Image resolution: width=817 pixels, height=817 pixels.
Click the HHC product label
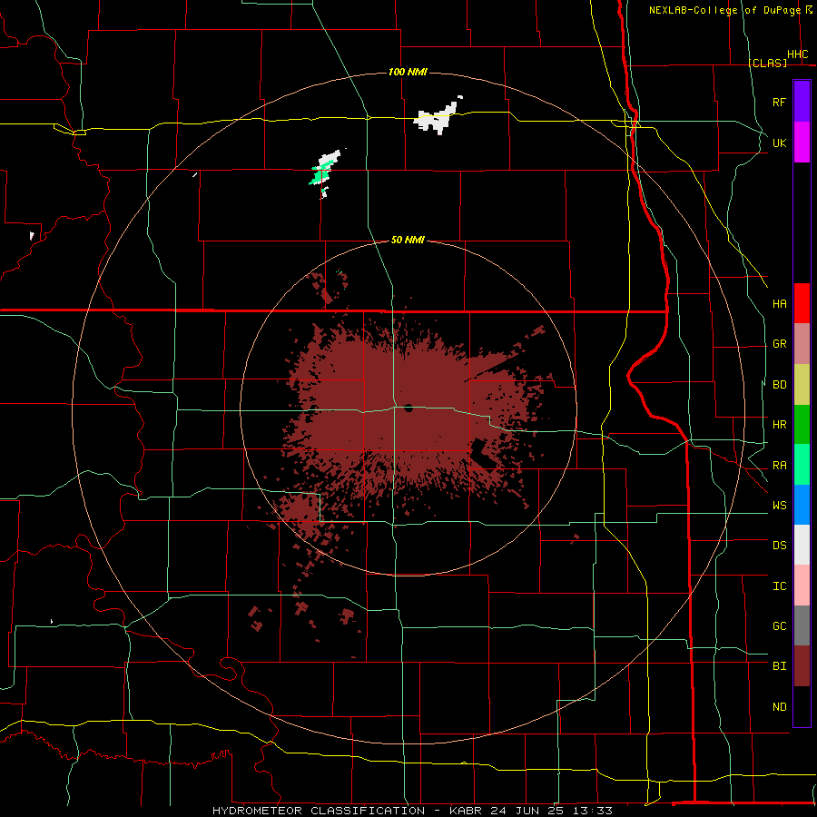coord(797,54)
